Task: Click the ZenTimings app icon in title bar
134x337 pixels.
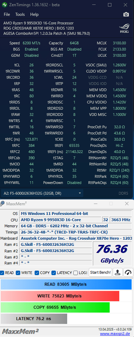Action: tap(4, 5)
